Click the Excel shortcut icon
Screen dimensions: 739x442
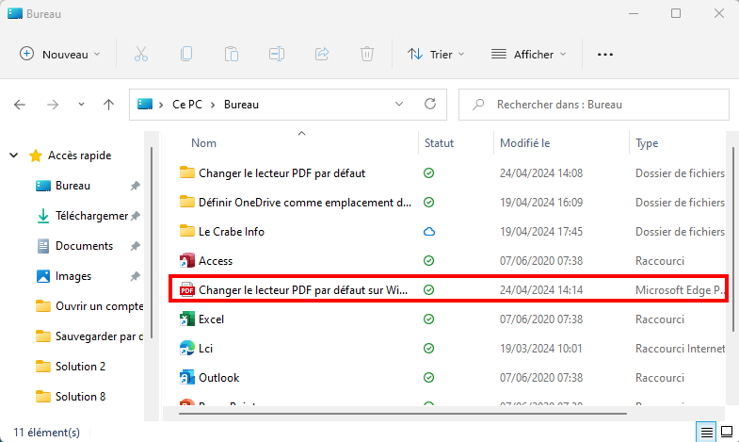187,319
